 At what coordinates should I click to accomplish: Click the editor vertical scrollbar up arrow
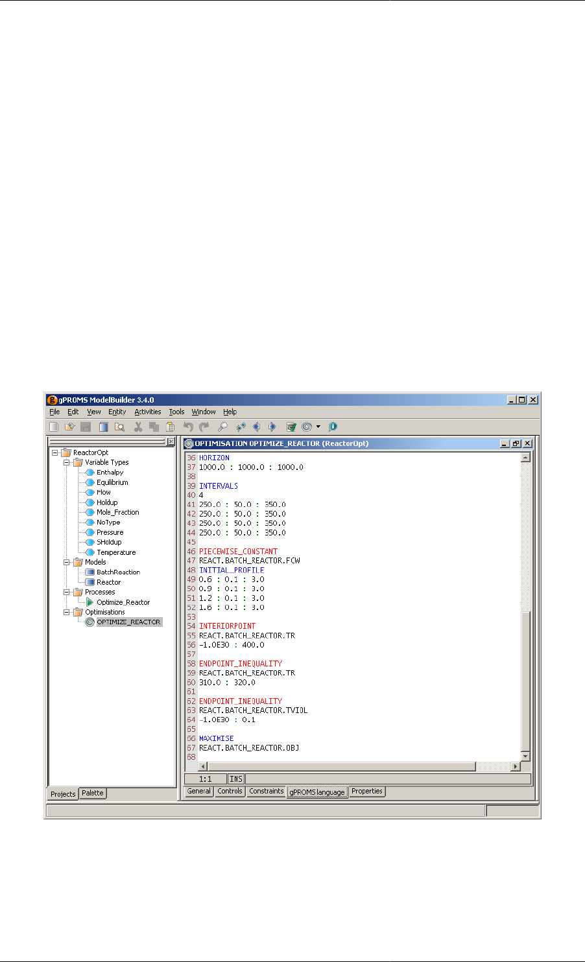click(525, 457)
